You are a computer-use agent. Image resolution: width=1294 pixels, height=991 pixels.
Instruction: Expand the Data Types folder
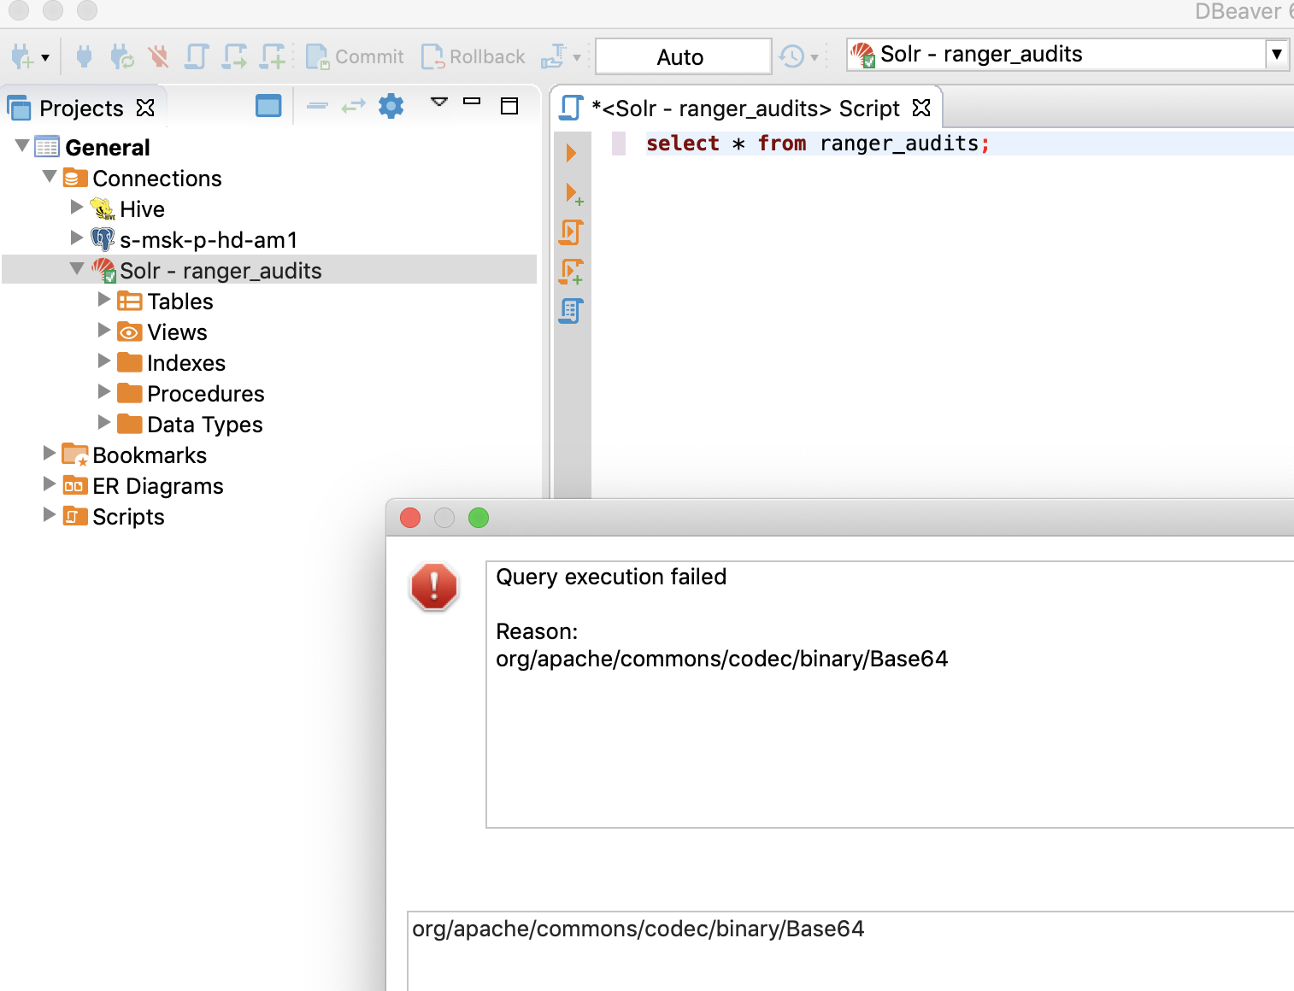(104, 422)
